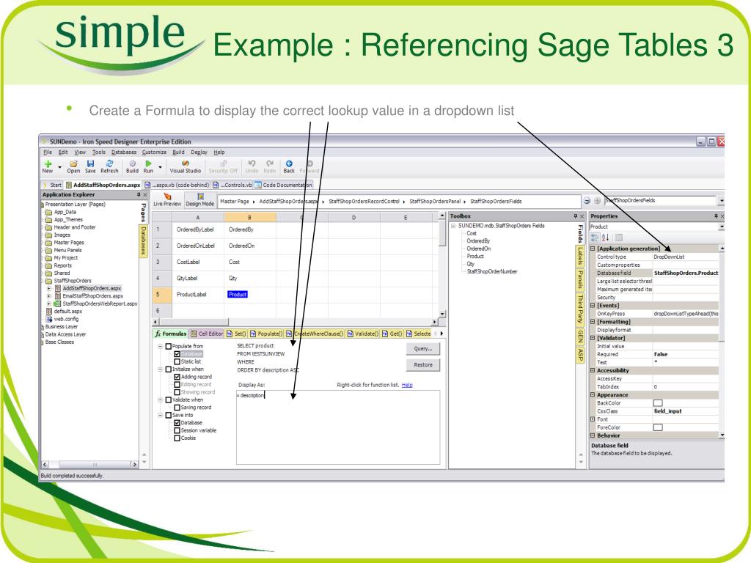Click the minus zoom icon beside breadcrumb
Viewport: 751px width, 563px height.
coord(587,201)
